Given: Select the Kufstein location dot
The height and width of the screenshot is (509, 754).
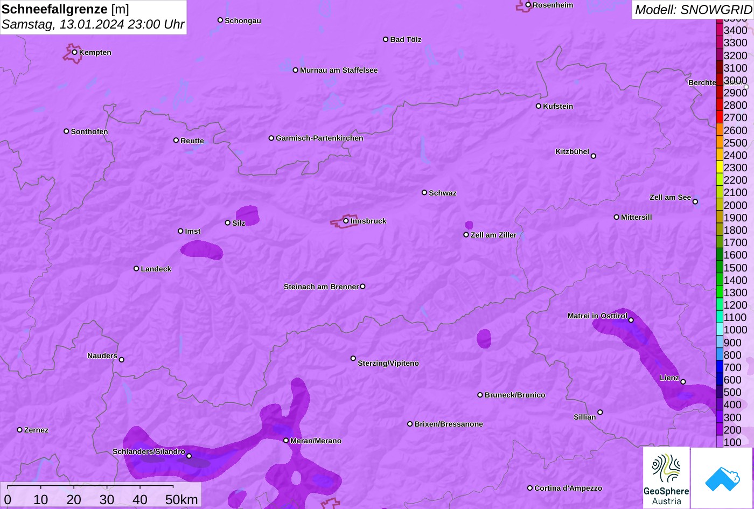Looking at the screenshot, I should [538, 106].
